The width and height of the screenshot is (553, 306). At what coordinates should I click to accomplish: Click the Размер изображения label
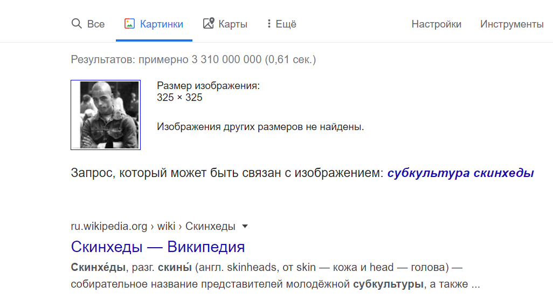pyautogui.click(x=208, y=85)
